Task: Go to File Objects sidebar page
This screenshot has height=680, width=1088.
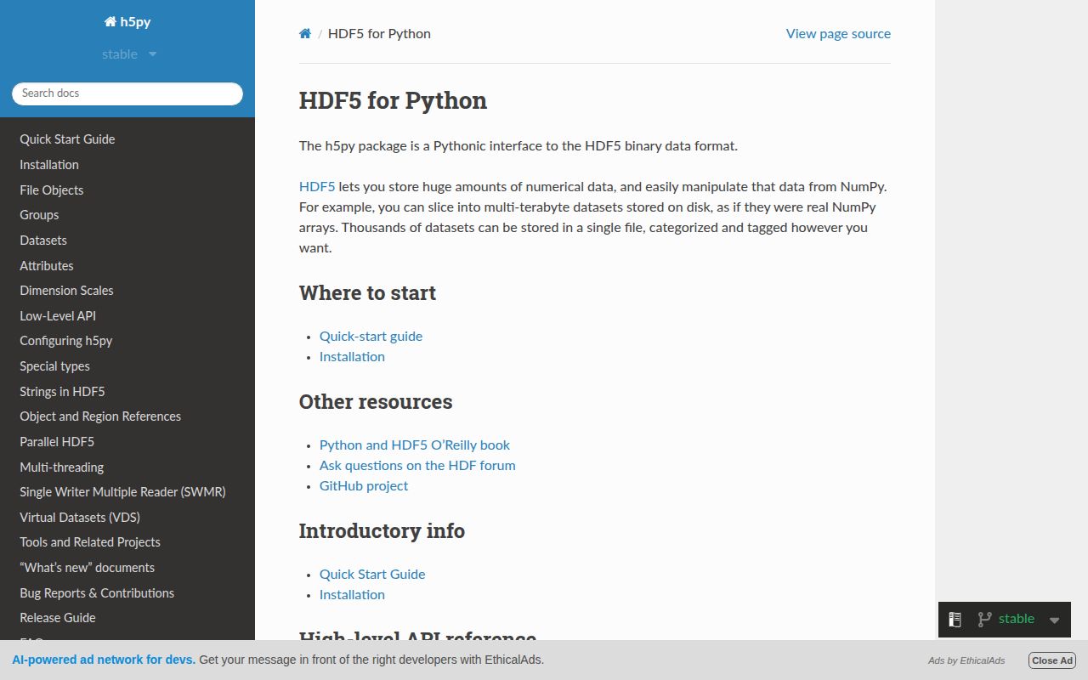Action: (52, 190)
